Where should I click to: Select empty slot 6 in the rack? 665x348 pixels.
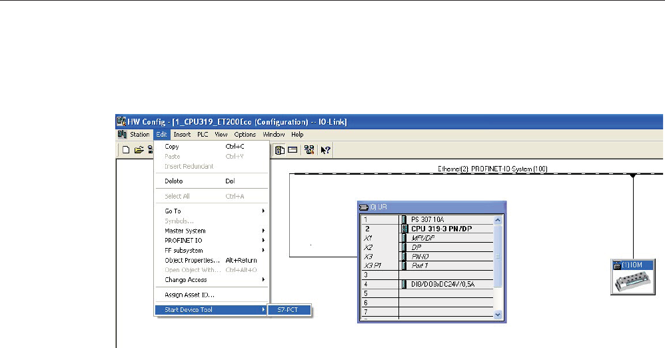(427, 303)
